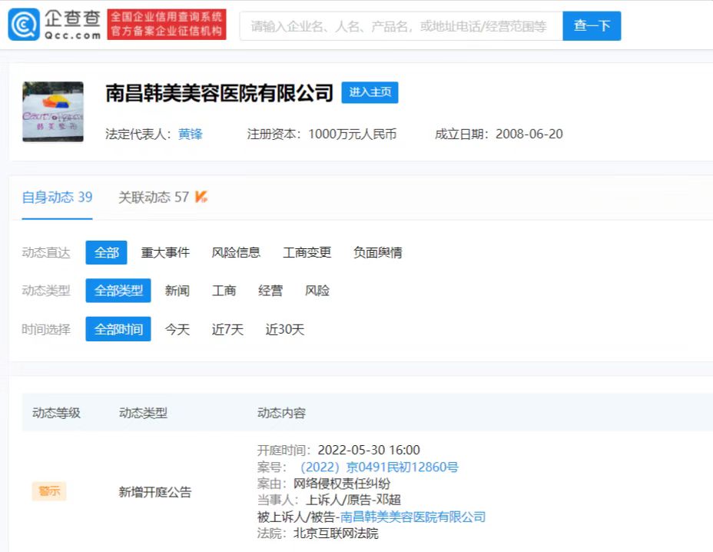Click the 查一下 search button
The height and width of the screenshot is (552, 713).
point(592,26)
